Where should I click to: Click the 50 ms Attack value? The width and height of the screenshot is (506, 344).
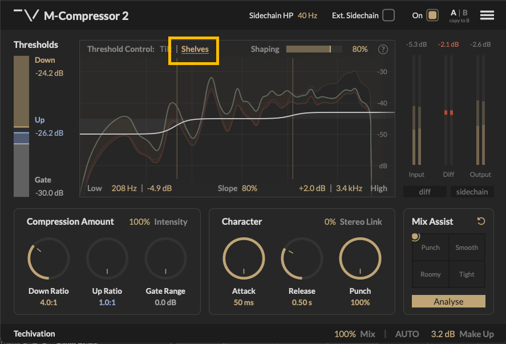(x=244, y=302)
